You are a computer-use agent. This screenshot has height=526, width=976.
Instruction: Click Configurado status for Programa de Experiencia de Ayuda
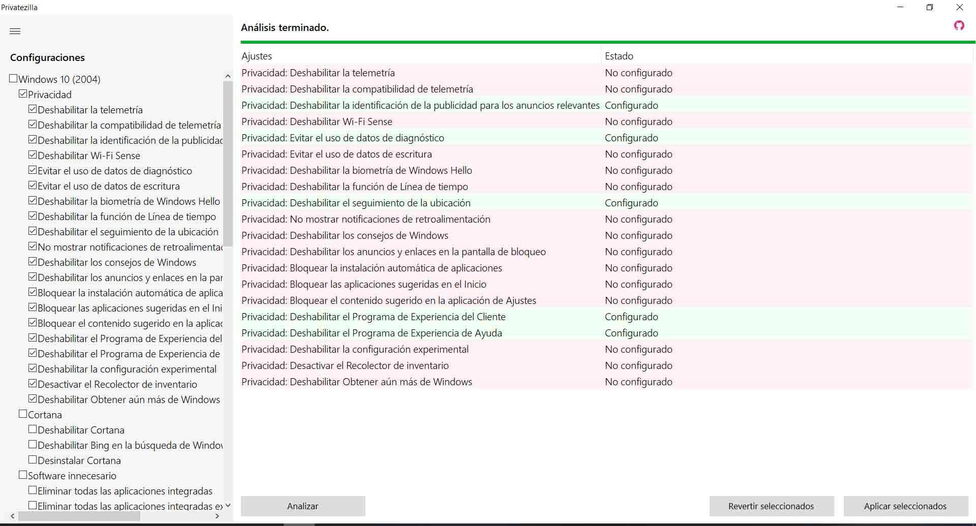click(631, 333)
